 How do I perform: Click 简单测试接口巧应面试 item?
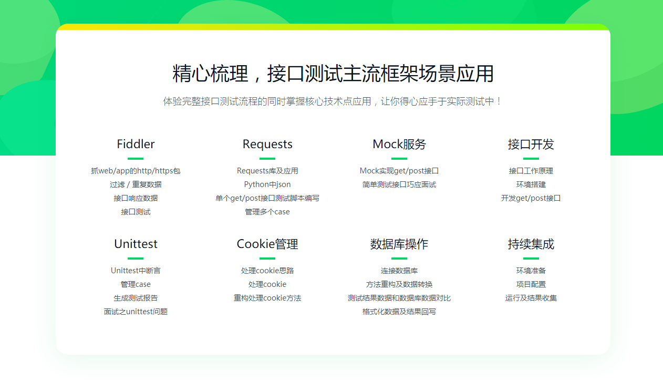coord(399,184)
